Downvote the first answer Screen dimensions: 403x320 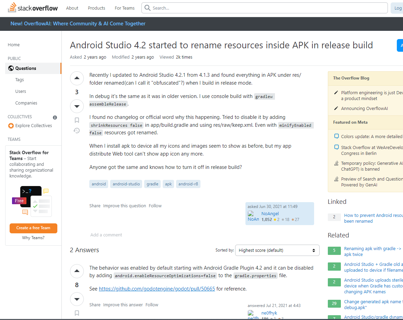click(x=77, y=299)
